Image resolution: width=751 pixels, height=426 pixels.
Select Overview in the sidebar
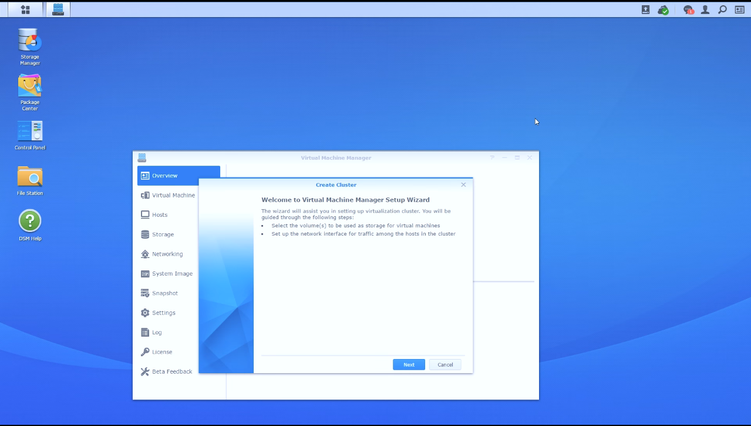[x=179, y=176]
